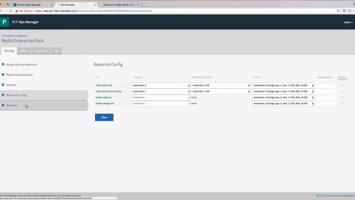Select the Logs tab
The width and height of the screenshot is (355, 200).
(x=56, y=51)
